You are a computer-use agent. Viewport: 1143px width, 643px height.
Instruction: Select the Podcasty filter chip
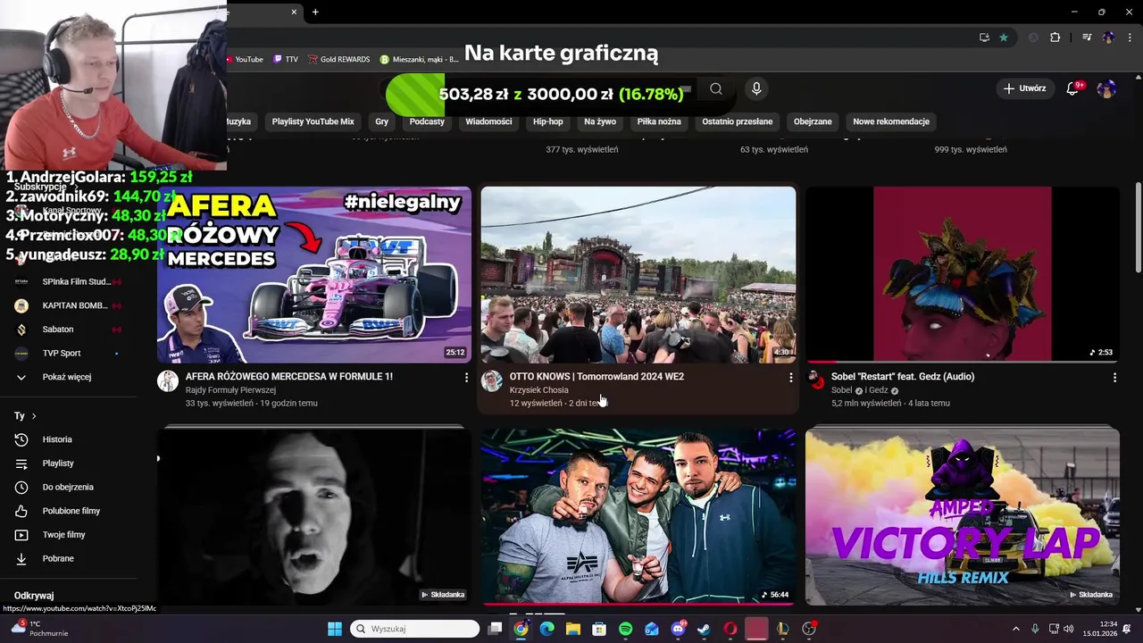(427, 121)
